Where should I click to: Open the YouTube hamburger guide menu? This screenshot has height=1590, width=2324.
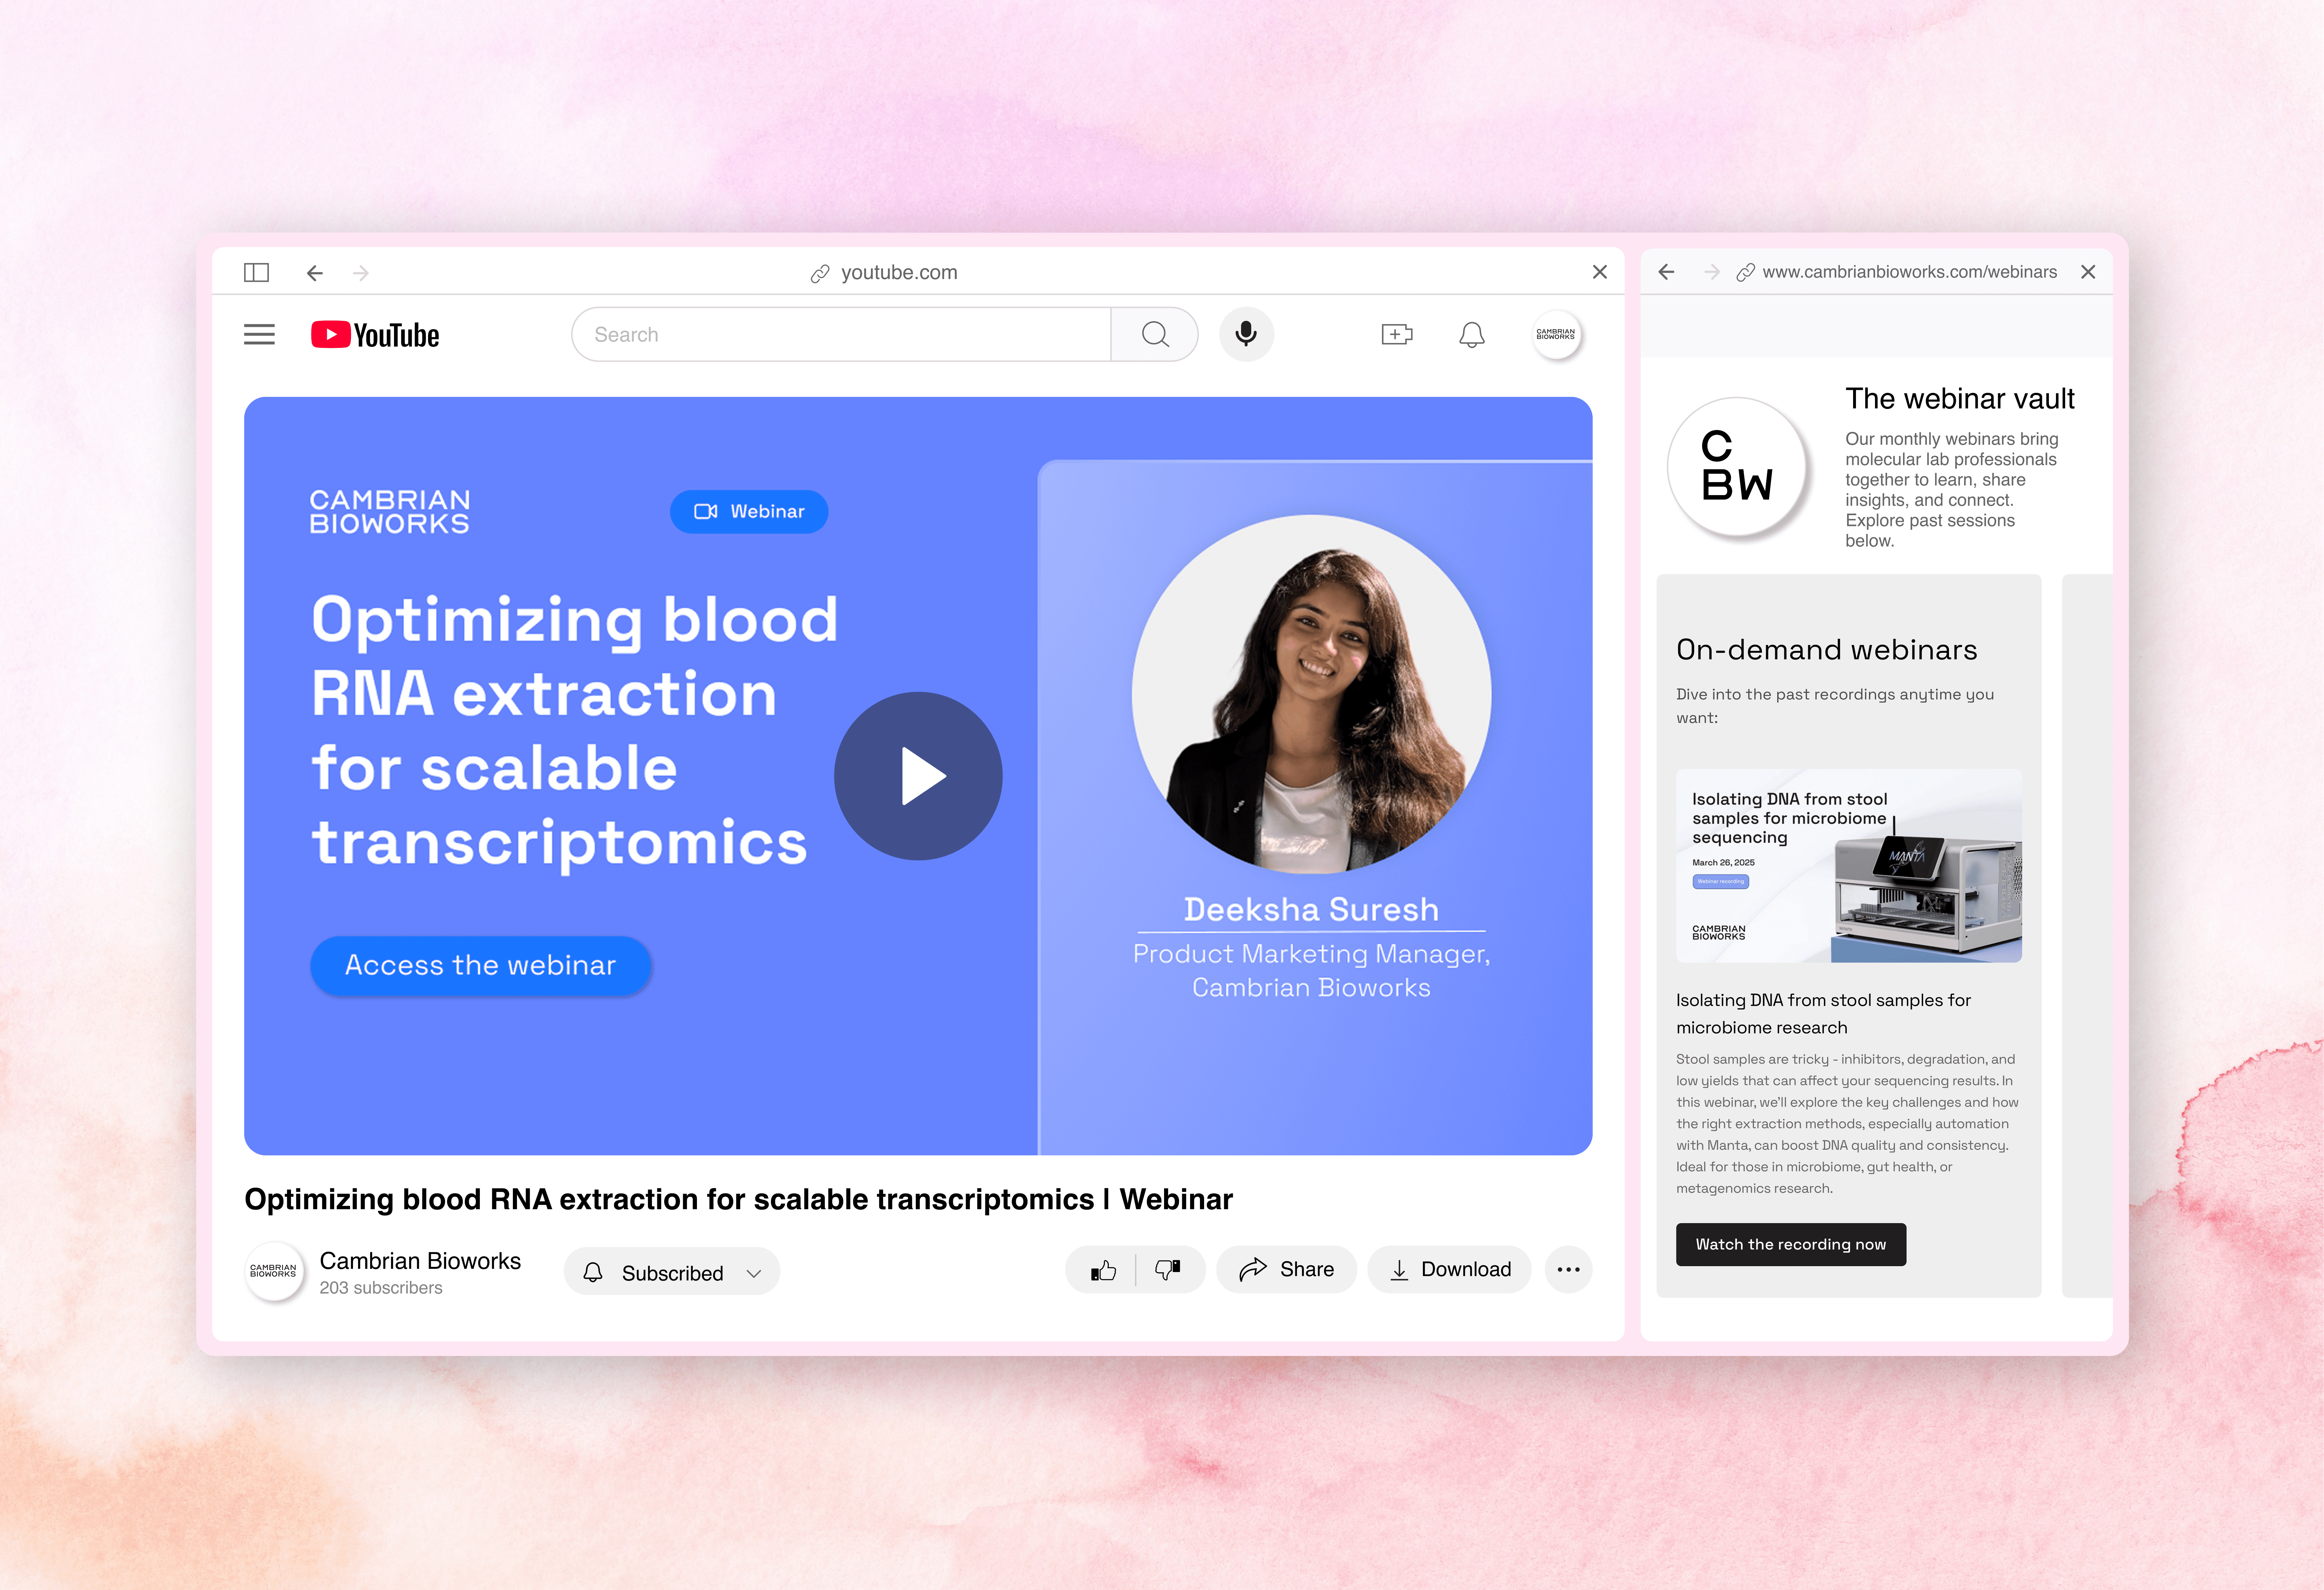pyautogui.click(x=259, y=334)
